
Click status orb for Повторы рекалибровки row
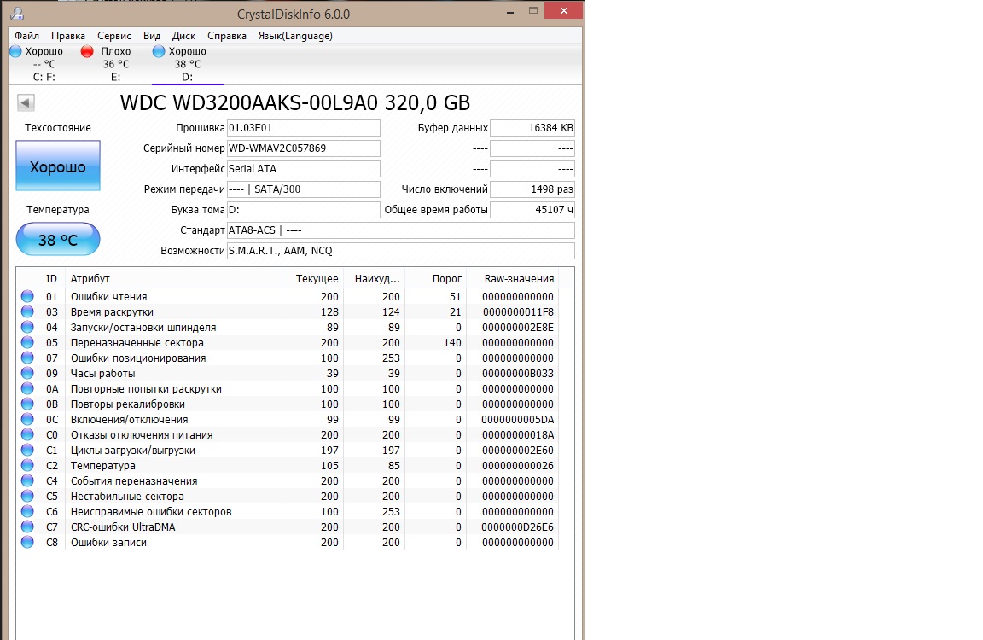point(27,404)
